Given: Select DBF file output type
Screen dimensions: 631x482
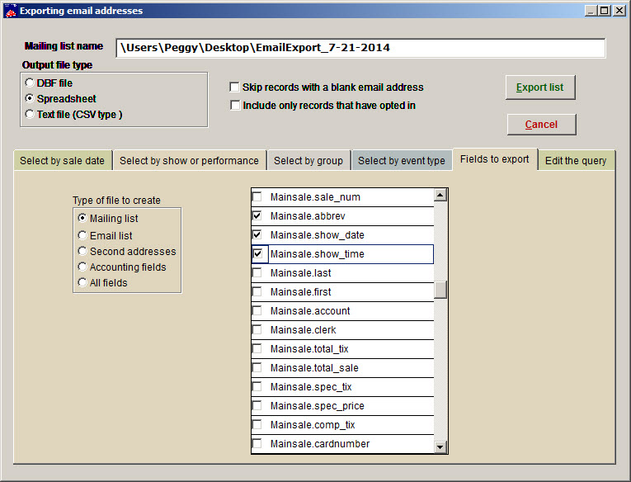Looking at the screenshot, I should click(x=31, y=83).
